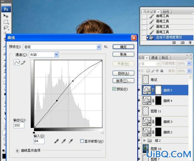This screenshot has height=161, width=194.
Task: Click the lock all padlock icon
Action: (x=162, y=71)
